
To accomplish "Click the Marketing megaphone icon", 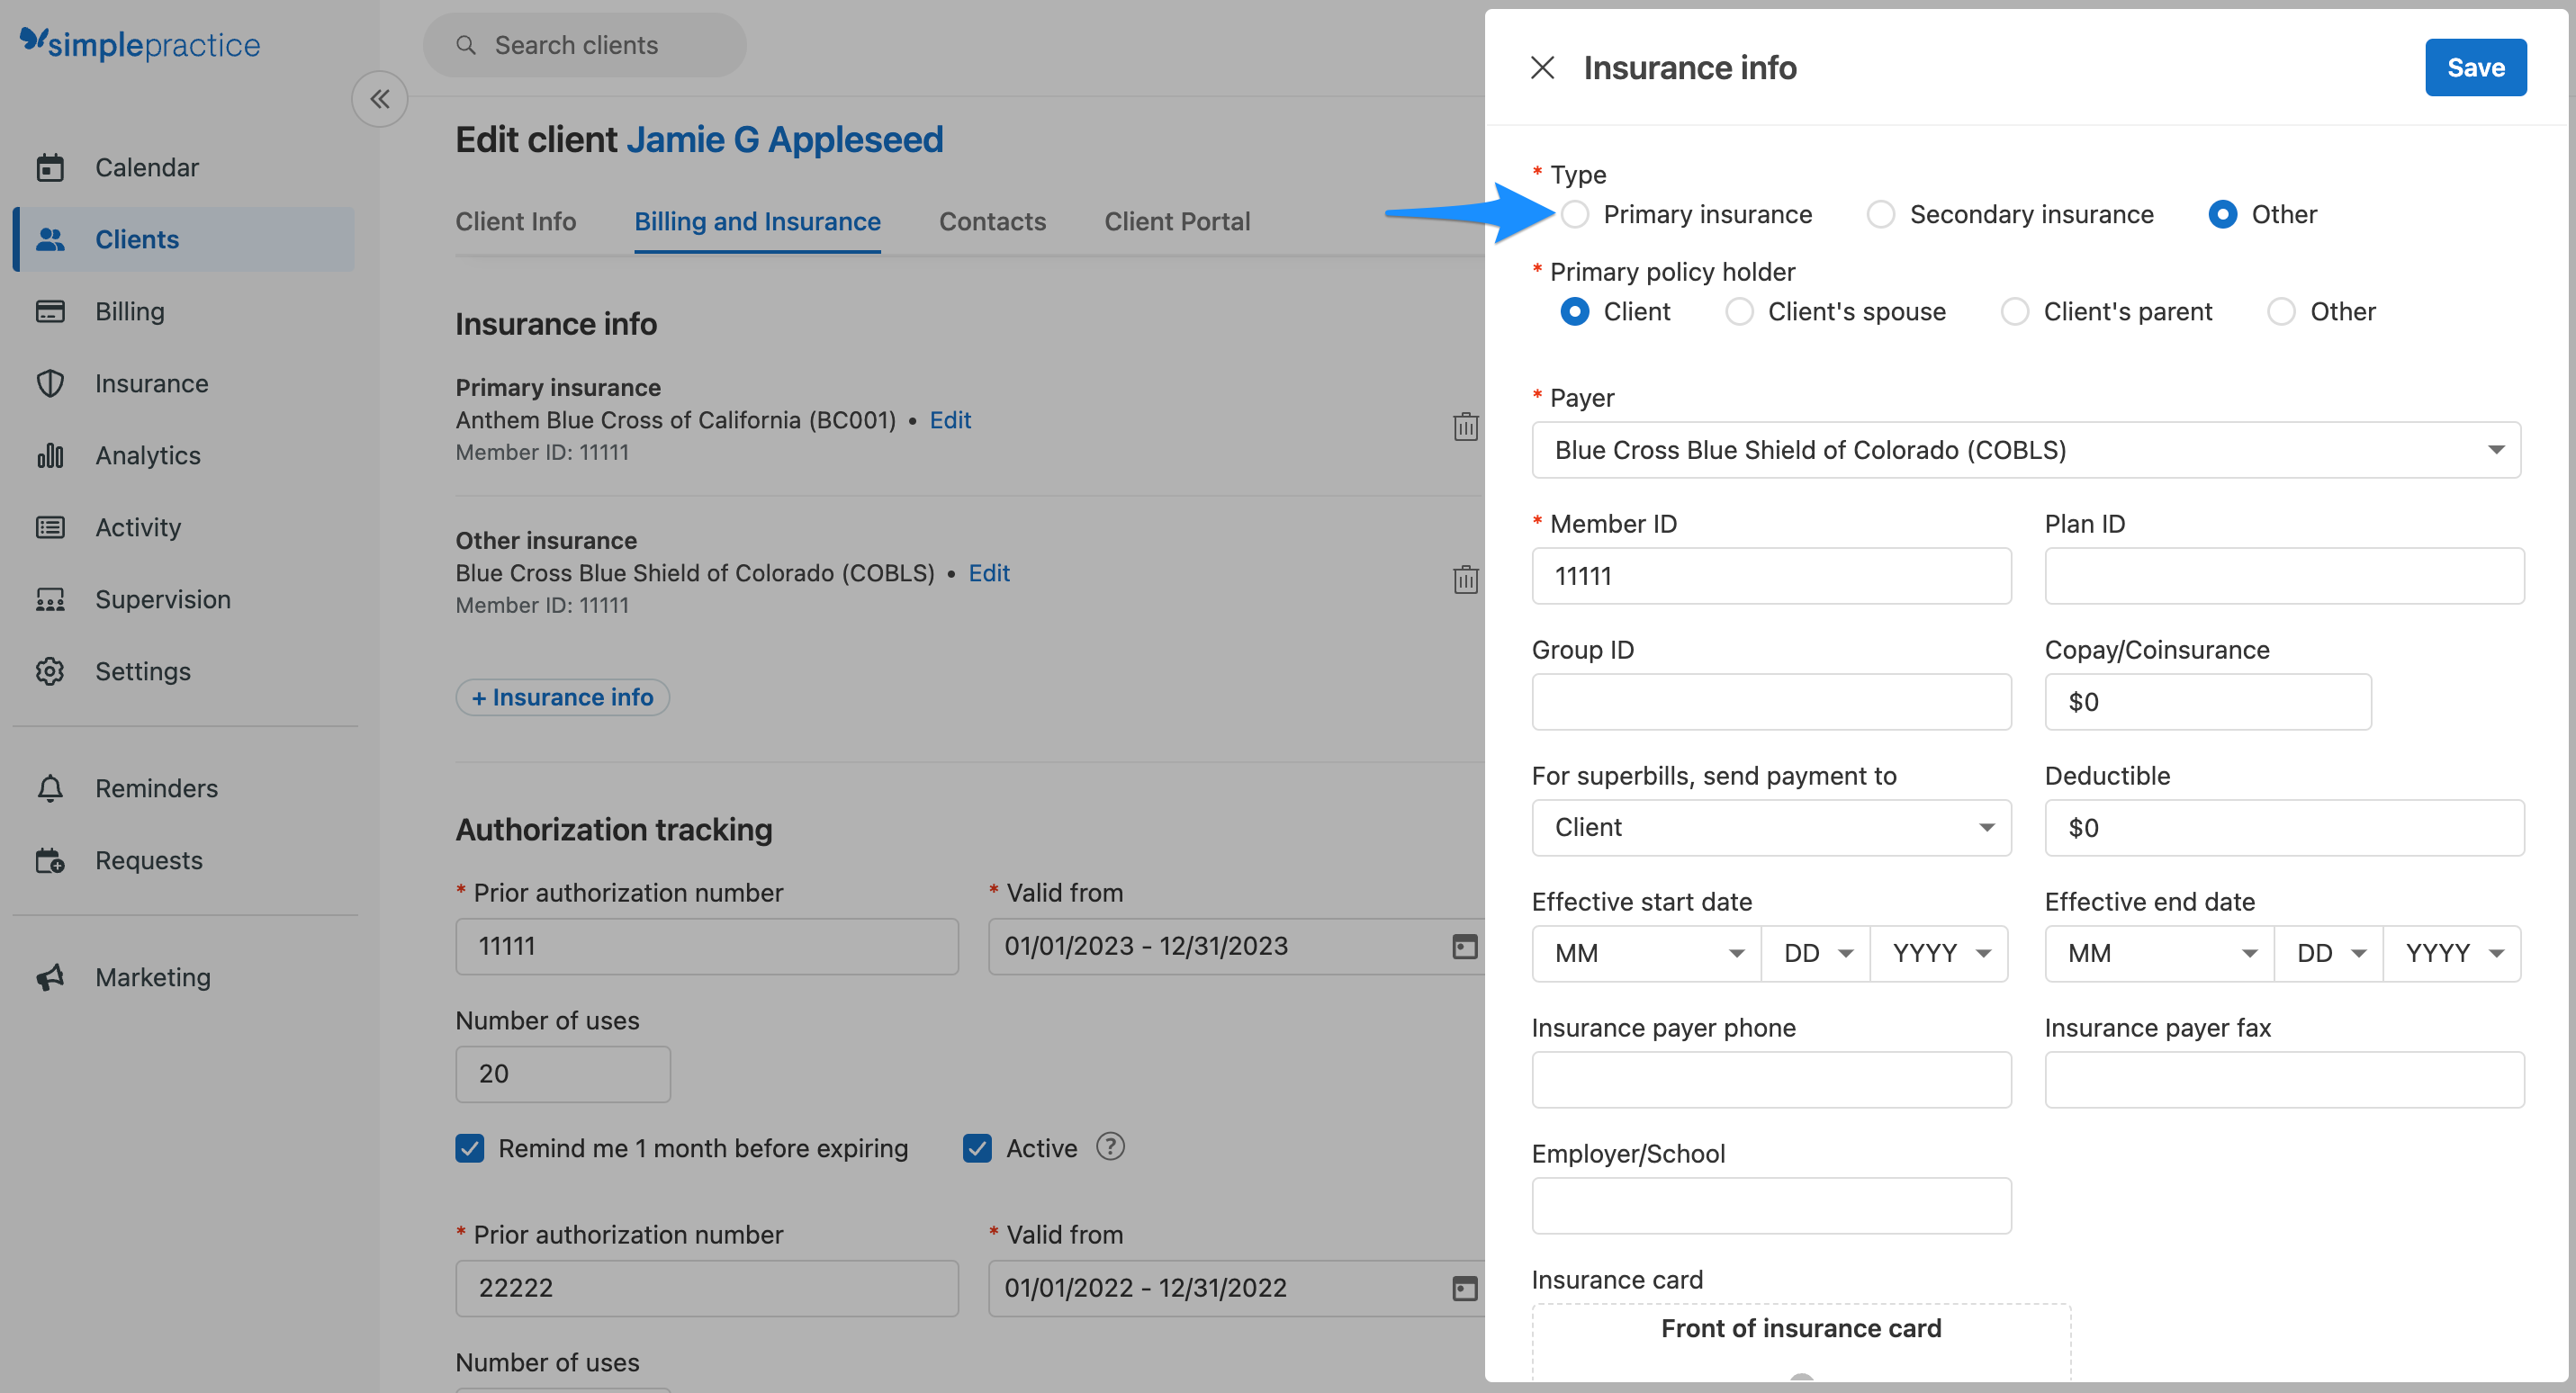I will pos(50,977).
